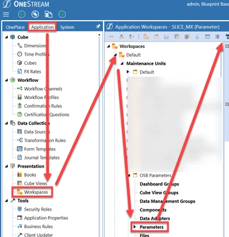The image size is (229, 237).
Task: Open Security Roles
Action: [x=38, y=209]
